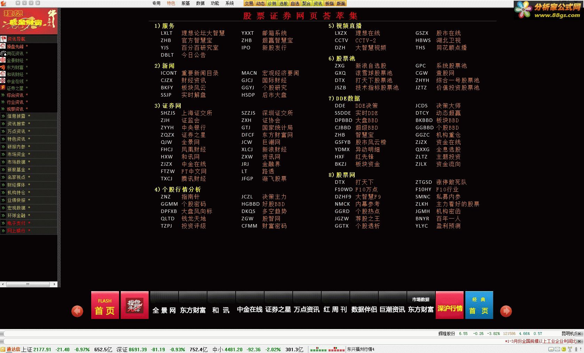Viewport: 584px width, 353px height.
Task: Open the 涨停敢死队 link
Action: coord(451,182)
